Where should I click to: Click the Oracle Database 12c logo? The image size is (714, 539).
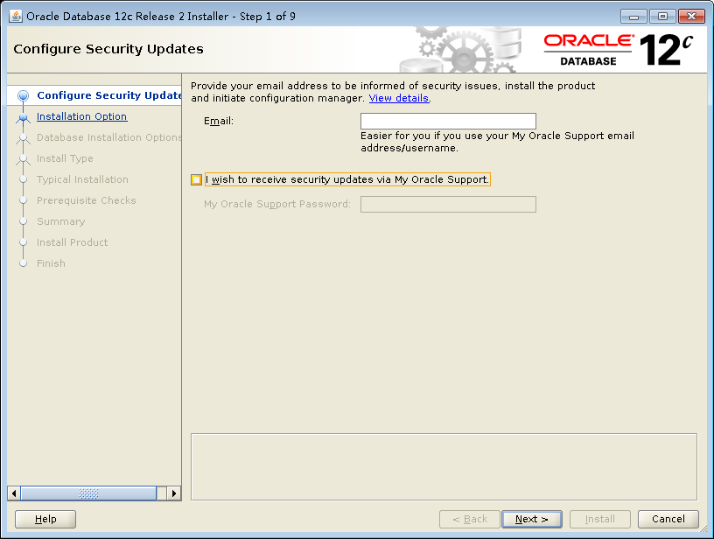point(619,50)
